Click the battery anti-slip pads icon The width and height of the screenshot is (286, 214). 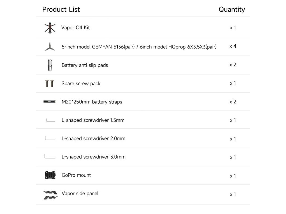click(x=50, y=65)
